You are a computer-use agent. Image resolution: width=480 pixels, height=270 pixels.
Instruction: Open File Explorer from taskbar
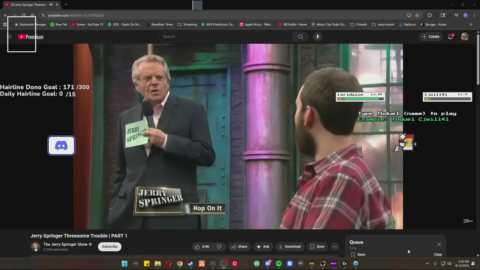click(x=157, y=264)
